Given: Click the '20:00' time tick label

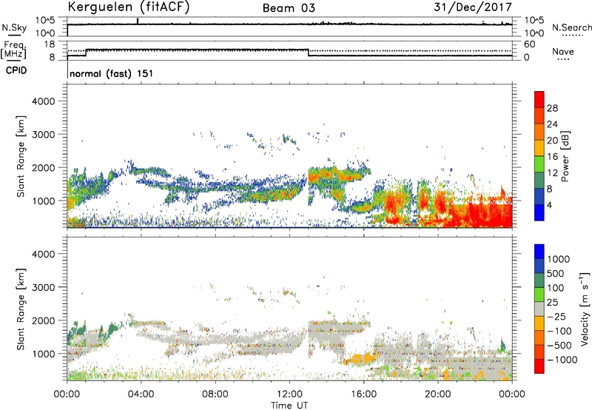Looking at the screenshot, I should click(x=437, y=394).
